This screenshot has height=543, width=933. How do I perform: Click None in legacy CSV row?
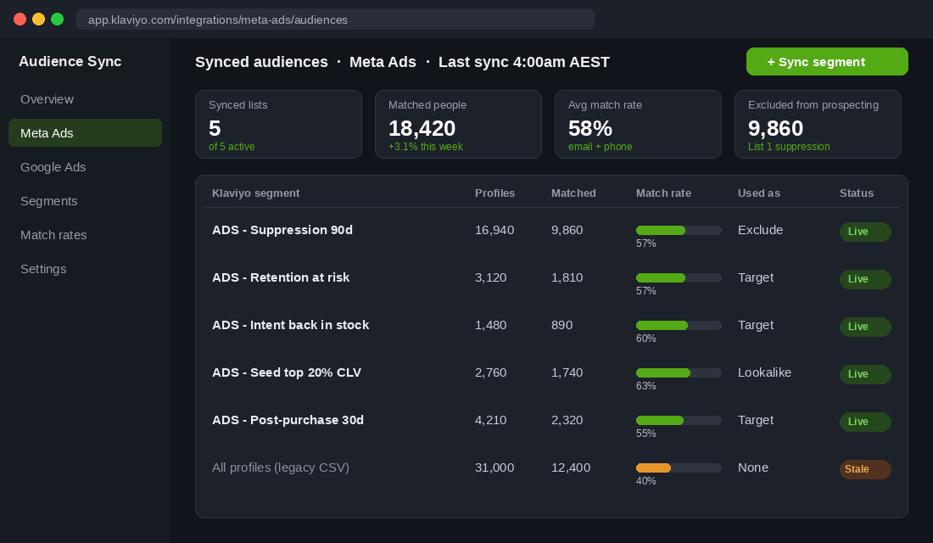coord(752,468)
